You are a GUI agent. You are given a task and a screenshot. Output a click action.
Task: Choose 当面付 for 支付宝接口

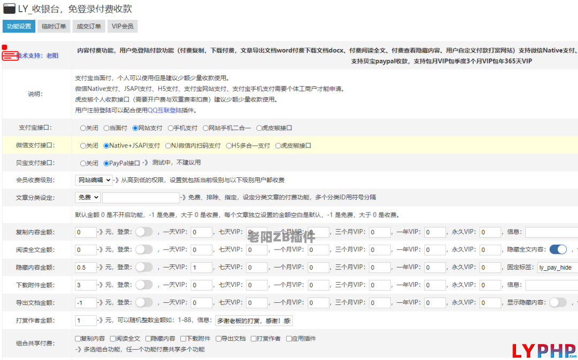click(106, 128)
